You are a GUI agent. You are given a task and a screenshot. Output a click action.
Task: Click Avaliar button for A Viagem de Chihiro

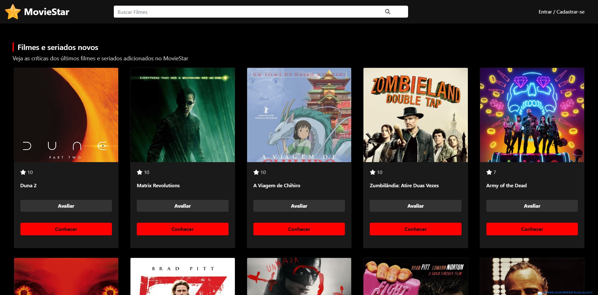point(299,206)
